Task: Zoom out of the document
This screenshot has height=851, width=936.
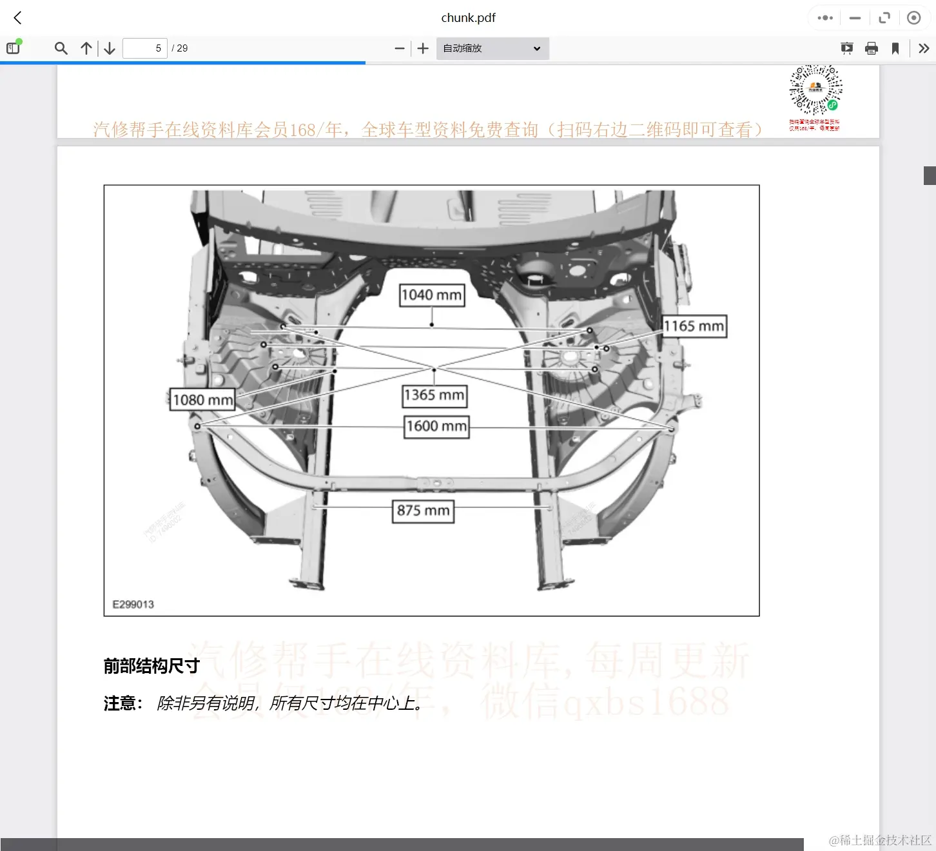Action: pos(400,48)
